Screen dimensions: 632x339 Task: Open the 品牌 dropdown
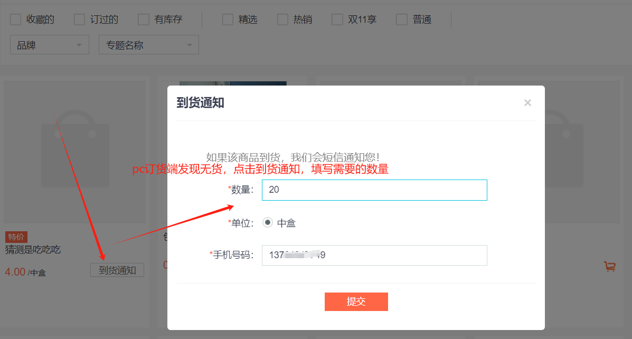pyautogui.click(x=50, y=45)
